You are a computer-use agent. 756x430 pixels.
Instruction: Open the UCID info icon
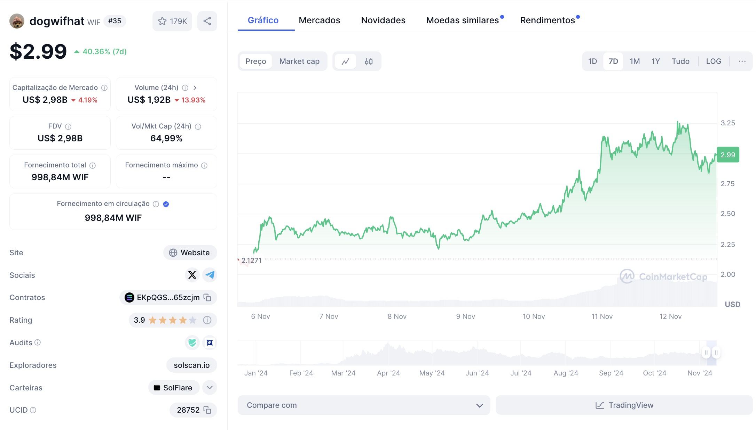(x=33, y=410)
